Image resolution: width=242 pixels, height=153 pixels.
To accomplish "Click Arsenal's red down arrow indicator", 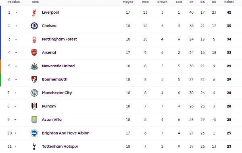I will click(16, 53).
